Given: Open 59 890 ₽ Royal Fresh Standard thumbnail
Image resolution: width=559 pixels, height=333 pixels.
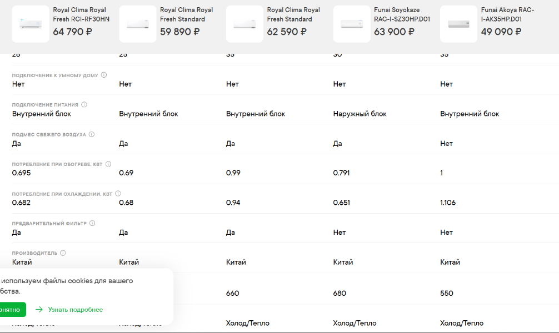Looking at the screenshot, I should click(138, 24).
